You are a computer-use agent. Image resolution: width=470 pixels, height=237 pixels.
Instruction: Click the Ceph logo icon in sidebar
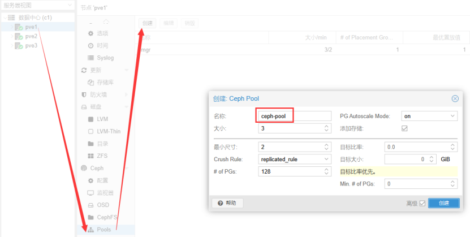(84, 169)
